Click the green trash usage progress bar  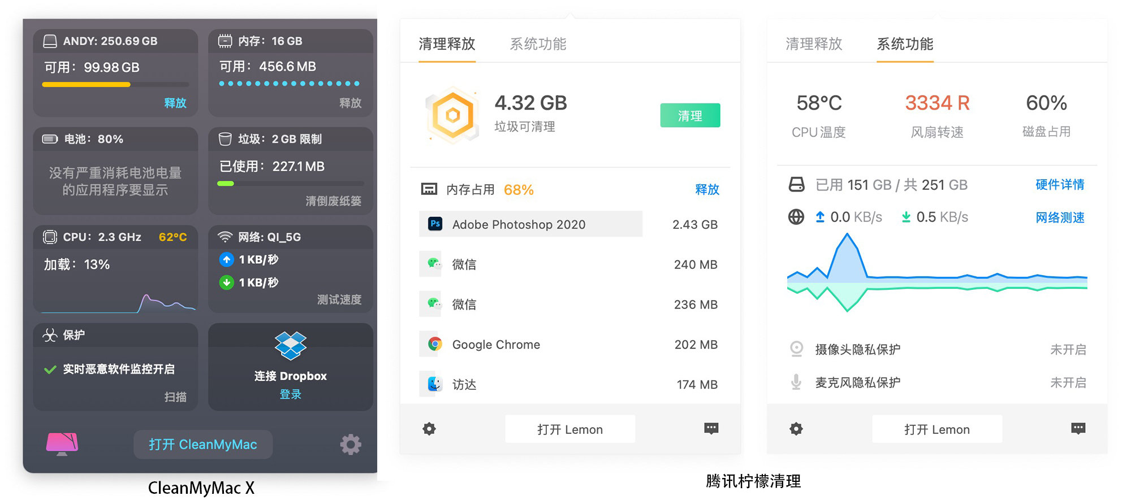click(x=291, y=184)
